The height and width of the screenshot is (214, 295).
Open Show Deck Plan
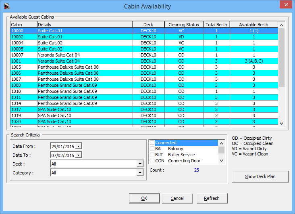click(260, 176)
